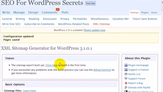Switch to the Plugins tab

pos(145,13)
